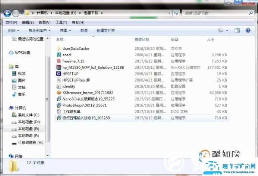Screen dimensions: 258x176
Task: Select the identity config file icon
Action: coord(59,86)
